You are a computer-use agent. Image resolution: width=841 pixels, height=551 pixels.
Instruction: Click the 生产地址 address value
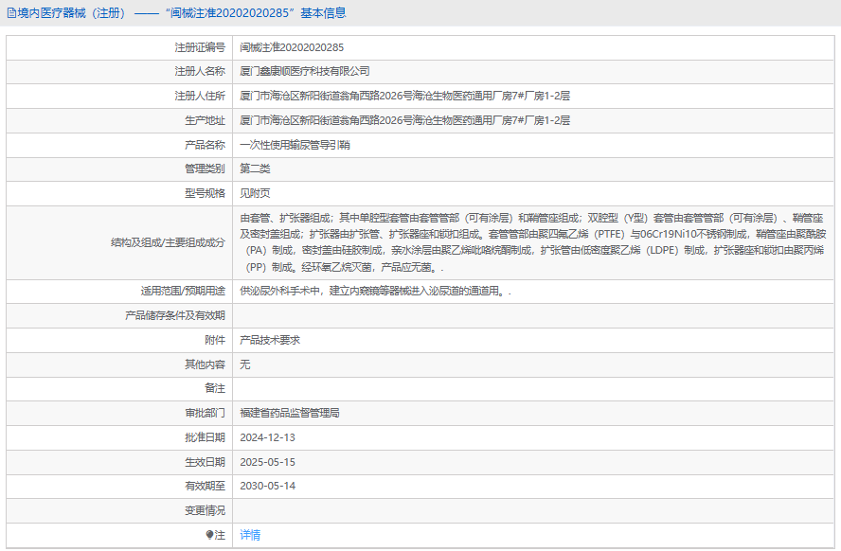(405, 120)
